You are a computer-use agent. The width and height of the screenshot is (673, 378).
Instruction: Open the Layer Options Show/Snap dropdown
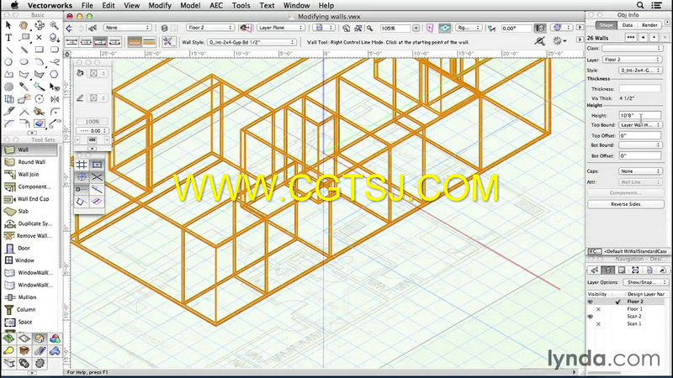645,282
